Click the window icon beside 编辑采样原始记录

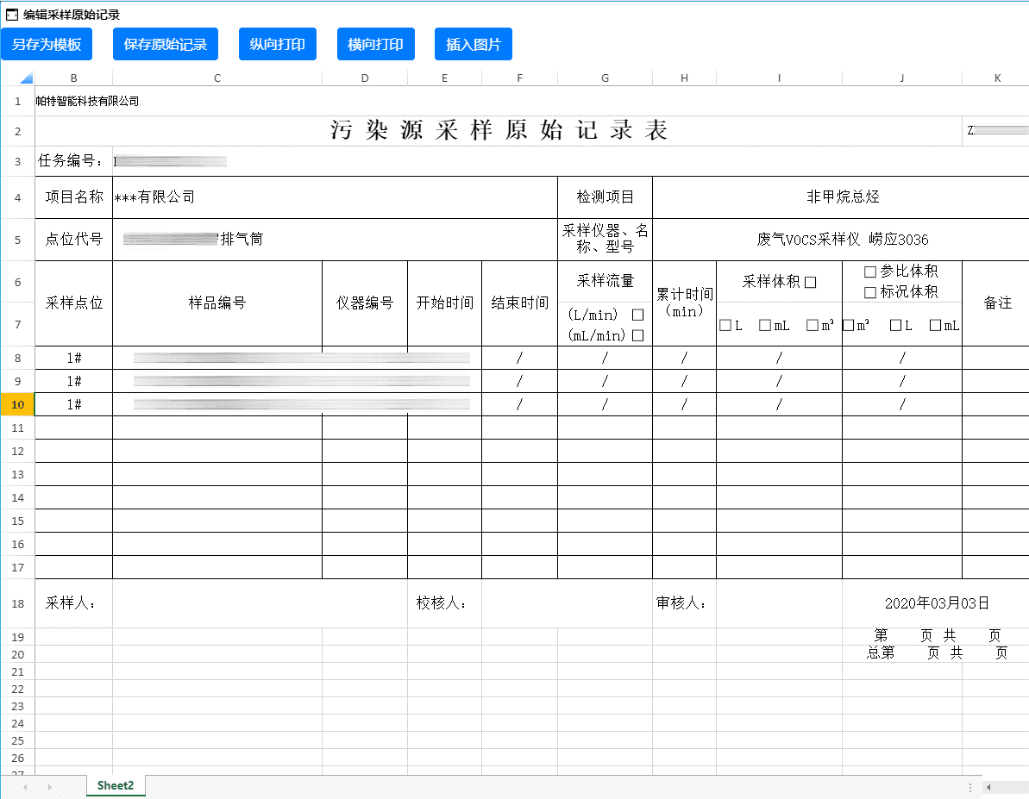coord(12,15)
